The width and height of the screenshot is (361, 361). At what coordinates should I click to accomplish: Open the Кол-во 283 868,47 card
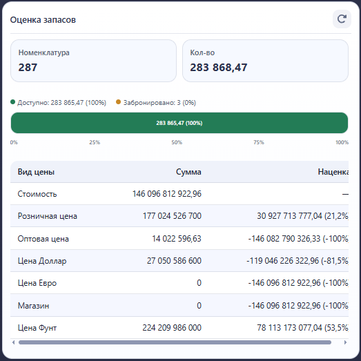click(x=265, y=61)
